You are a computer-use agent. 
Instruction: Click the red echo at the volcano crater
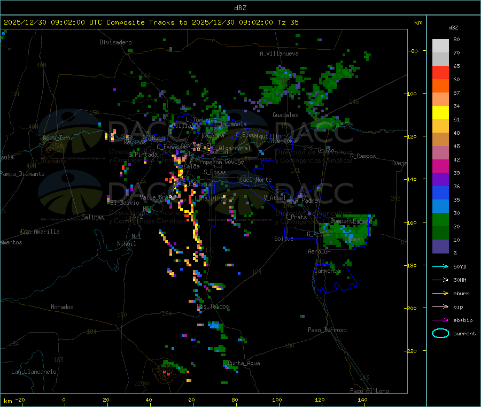(166, 373)
